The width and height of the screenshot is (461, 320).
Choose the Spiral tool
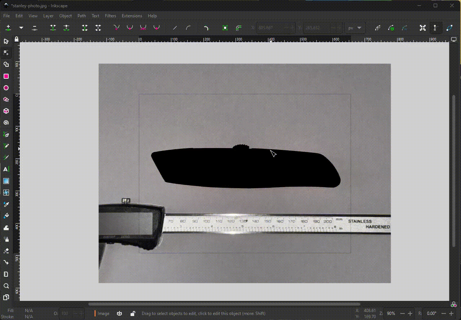tap(6, 123)
